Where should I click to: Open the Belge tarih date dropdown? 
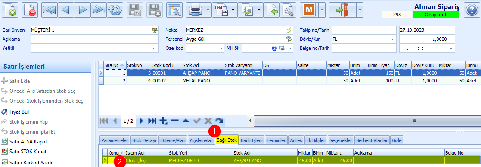[451, 48]
